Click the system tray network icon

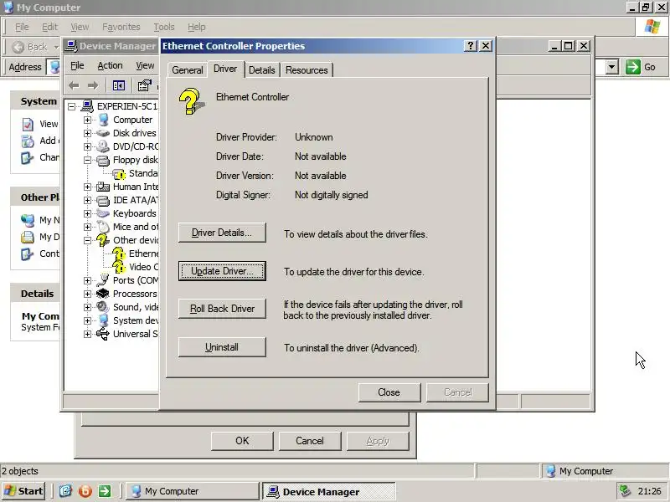point(625,491)
